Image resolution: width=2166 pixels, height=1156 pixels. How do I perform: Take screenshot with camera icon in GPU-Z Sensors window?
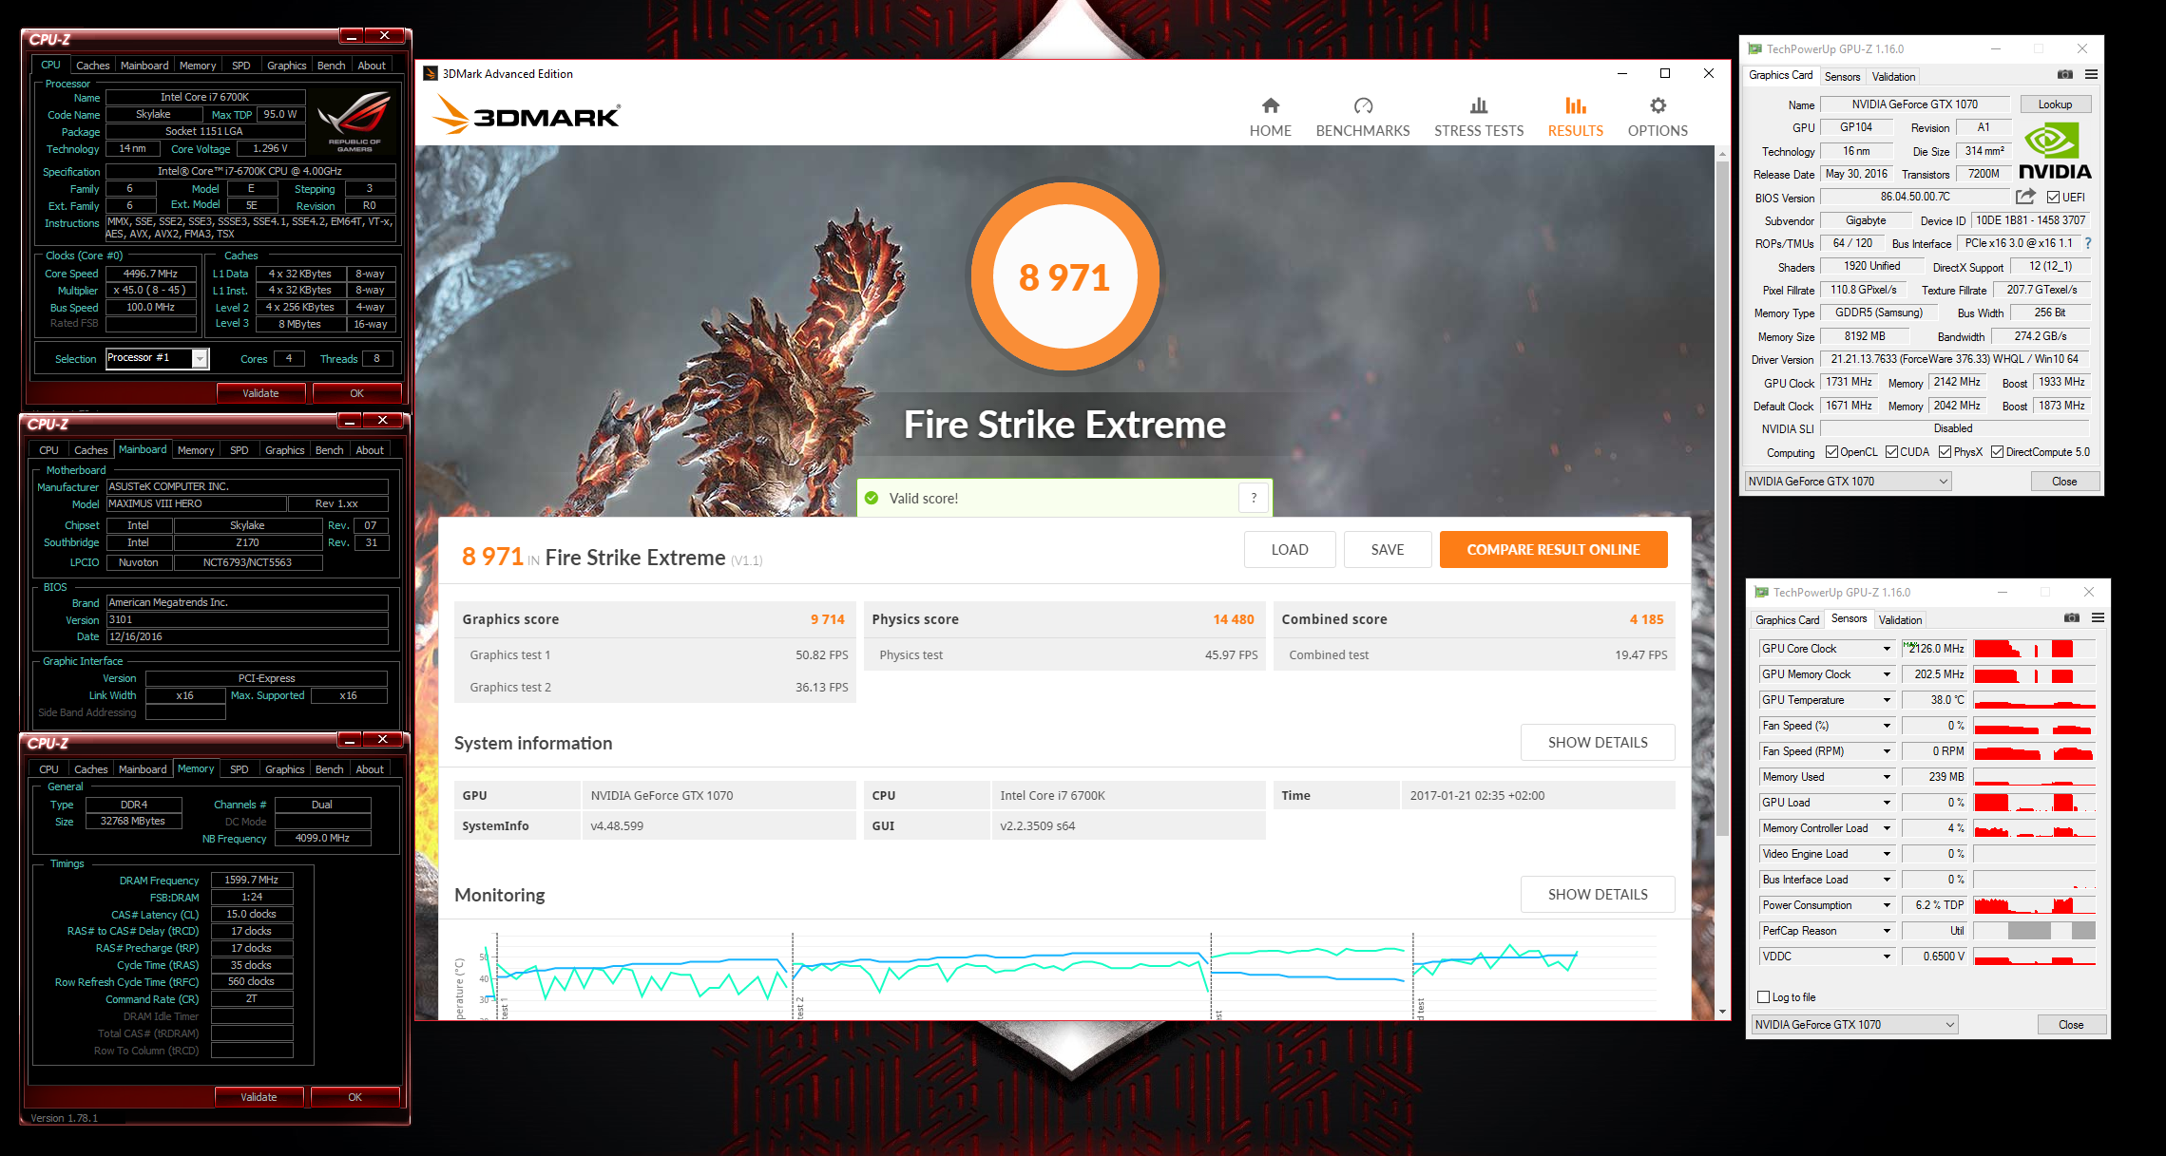coord(2072,617)
